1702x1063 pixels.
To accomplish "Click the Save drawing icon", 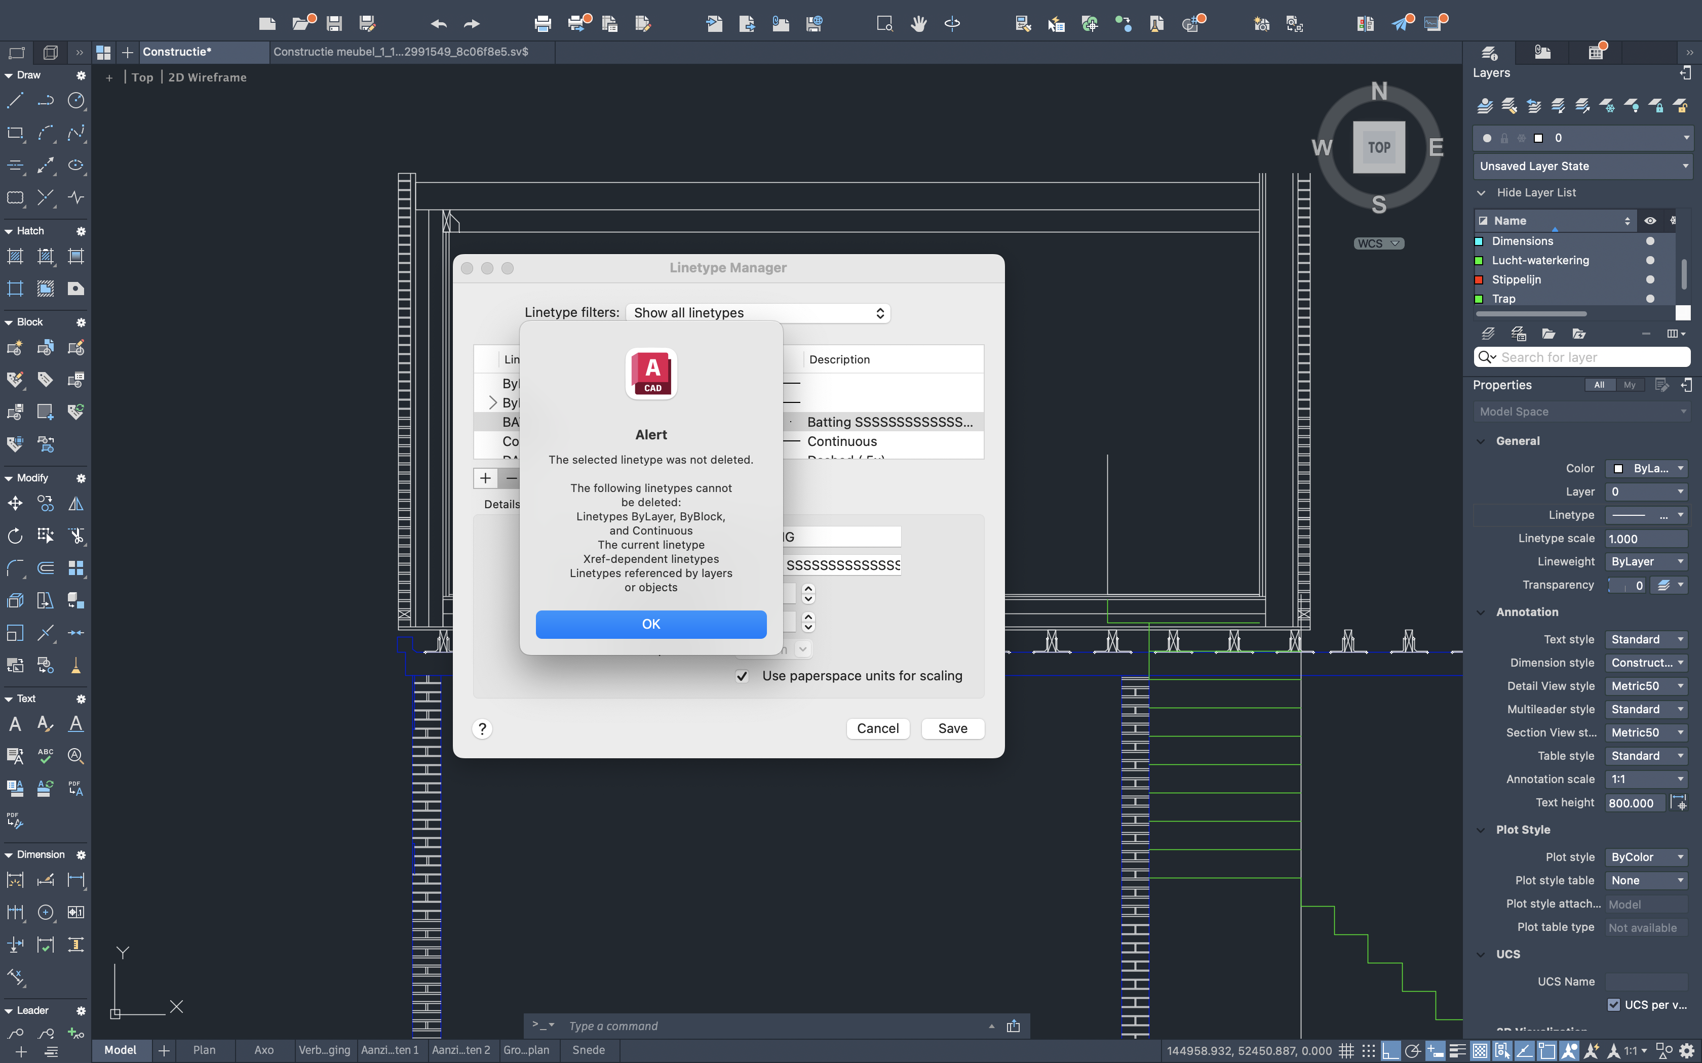I will [x=334, y=23].
